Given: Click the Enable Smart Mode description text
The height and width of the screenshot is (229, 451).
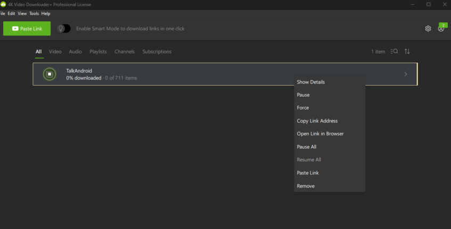Looking at the screenshot, I should (130, 28).
